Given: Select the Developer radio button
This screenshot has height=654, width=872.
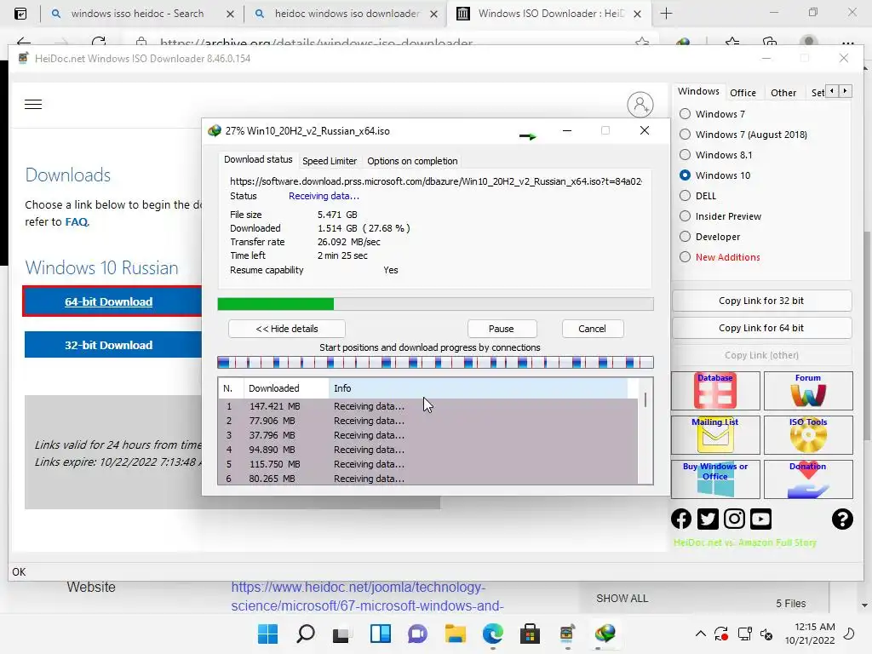Looking at the screenshot, I should [686, 237].
